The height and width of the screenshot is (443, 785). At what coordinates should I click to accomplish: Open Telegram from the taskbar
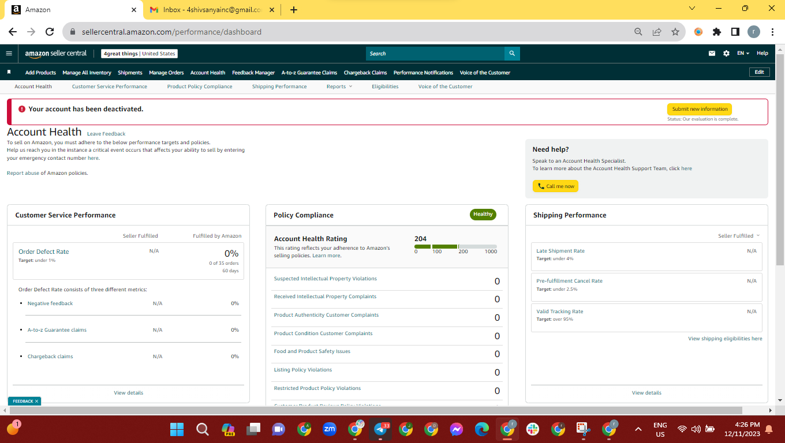(380, 429)
